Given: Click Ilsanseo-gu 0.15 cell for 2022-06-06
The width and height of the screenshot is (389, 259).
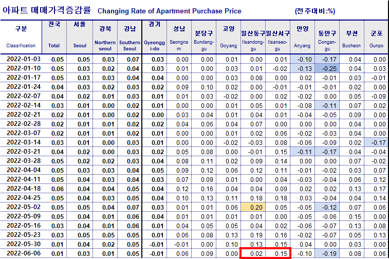Looking at the screenshot, I should coord(277,253).
